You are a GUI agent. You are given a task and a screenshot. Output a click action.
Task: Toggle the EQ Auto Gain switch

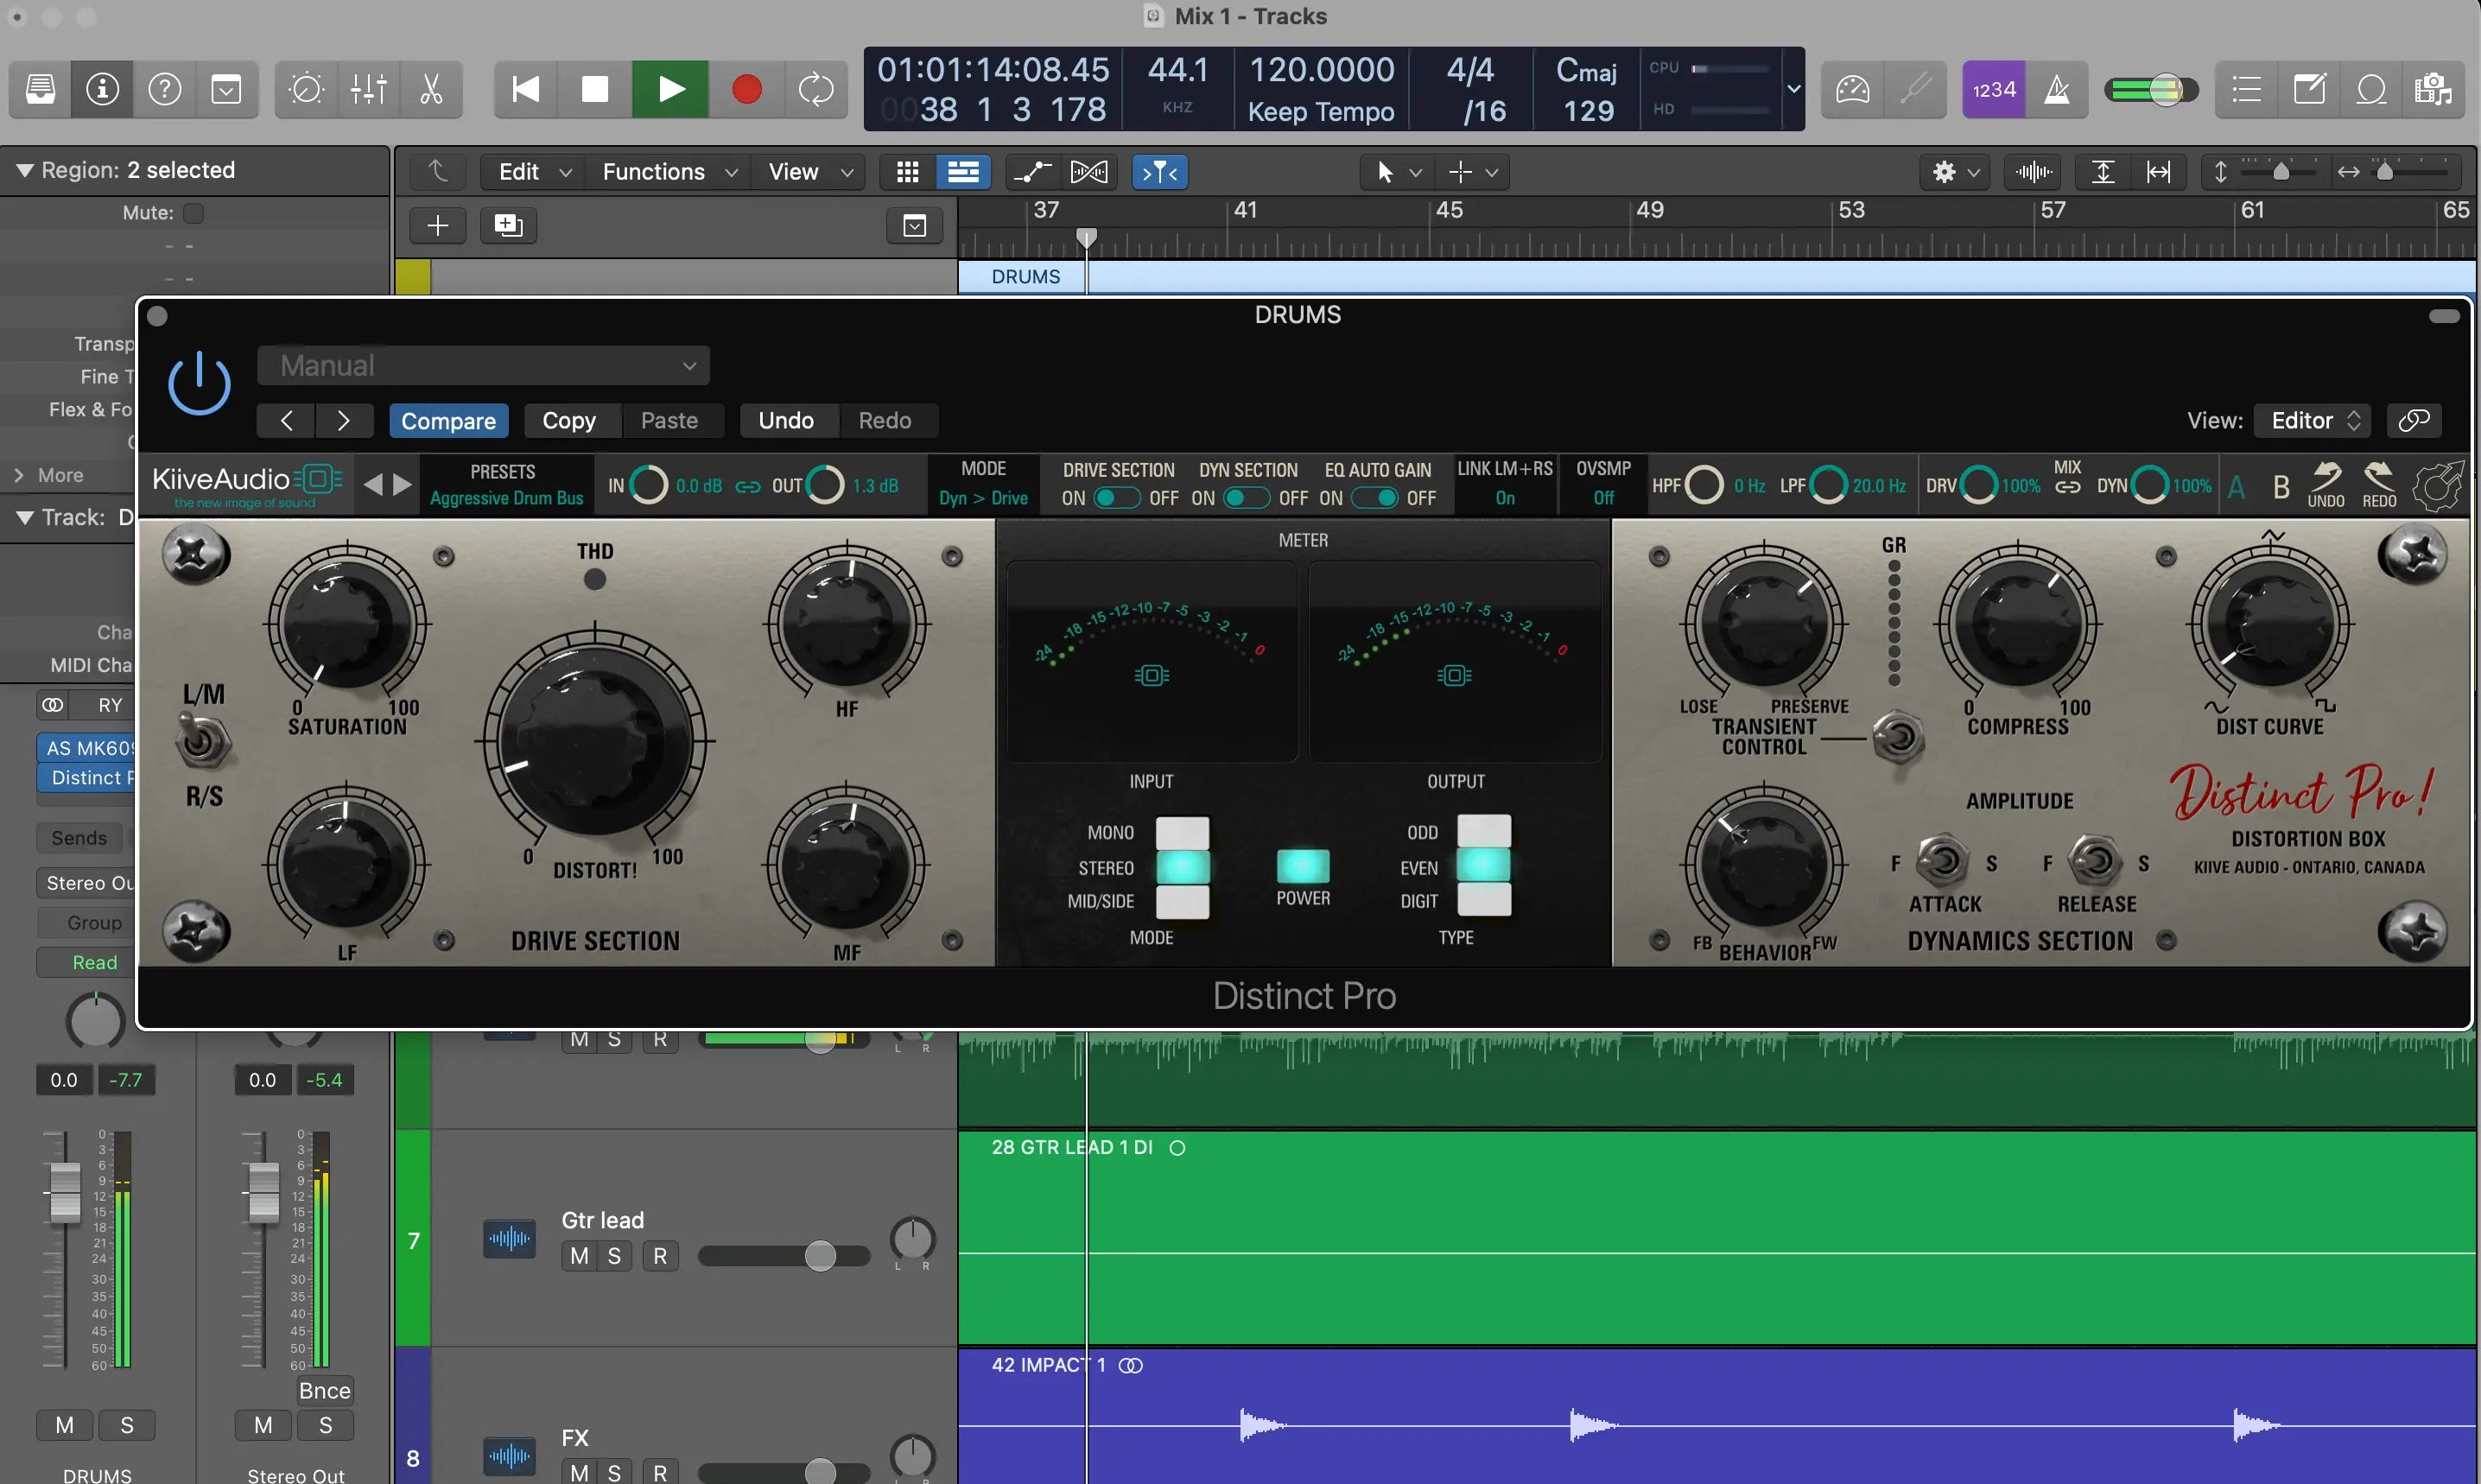[1375, 498]
